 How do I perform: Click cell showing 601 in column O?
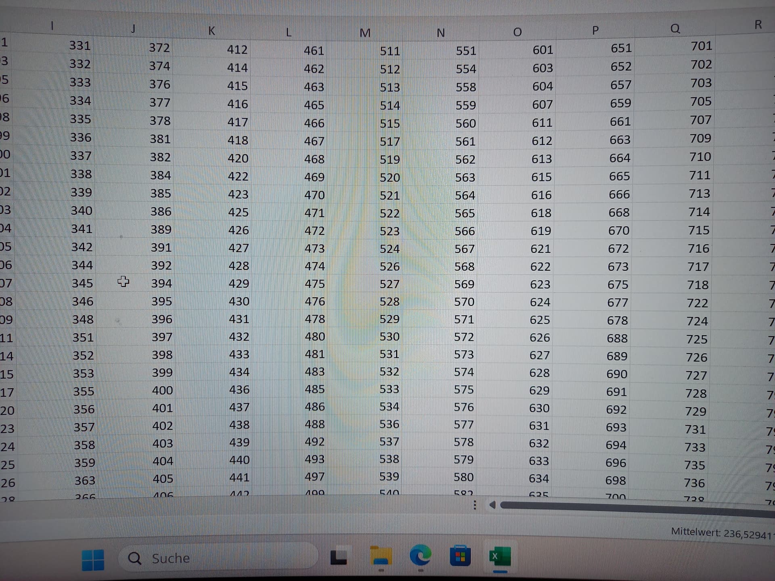tap(542, 50)
